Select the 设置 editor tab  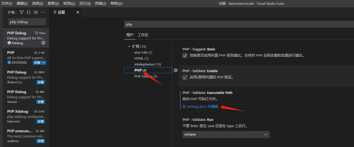click(65, 12)
